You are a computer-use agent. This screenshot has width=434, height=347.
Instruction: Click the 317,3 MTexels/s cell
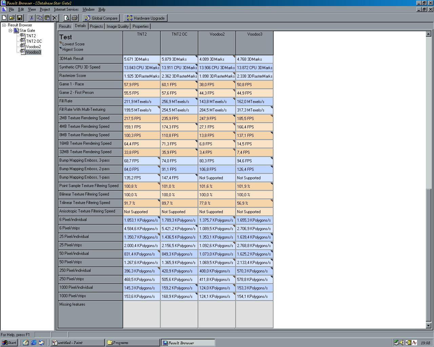[x=255, y=110]
